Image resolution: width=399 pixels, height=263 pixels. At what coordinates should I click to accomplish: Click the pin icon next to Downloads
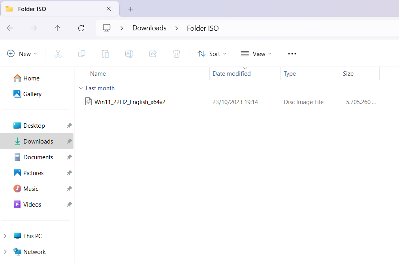(x=69, y=142)
